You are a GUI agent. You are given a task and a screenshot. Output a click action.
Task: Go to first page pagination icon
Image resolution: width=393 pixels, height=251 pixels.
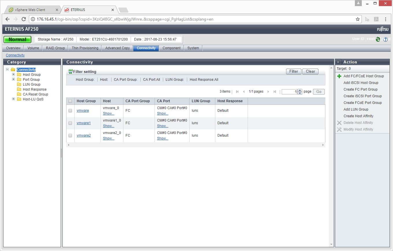pos(237,91)
